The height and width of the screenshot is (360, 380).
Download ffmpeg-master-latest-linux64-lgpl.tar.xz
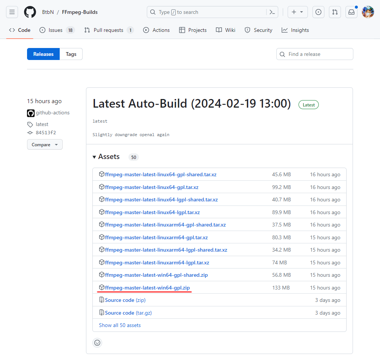click(152, 212)
